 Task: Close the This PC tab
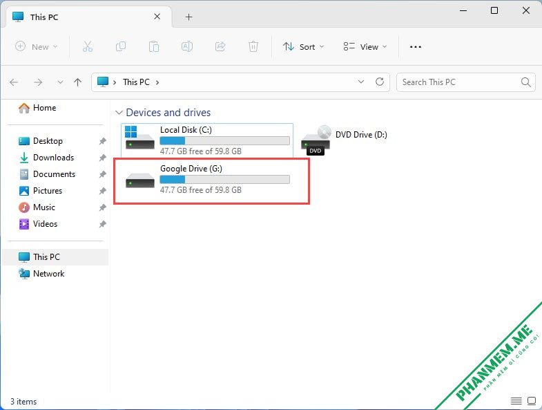tap(157, 17)
